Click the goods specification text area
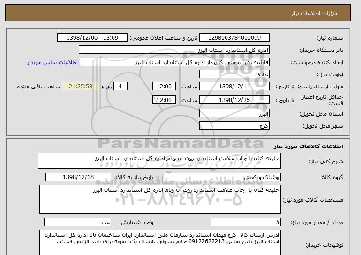 pyautogui.click(x=160, y=199)
